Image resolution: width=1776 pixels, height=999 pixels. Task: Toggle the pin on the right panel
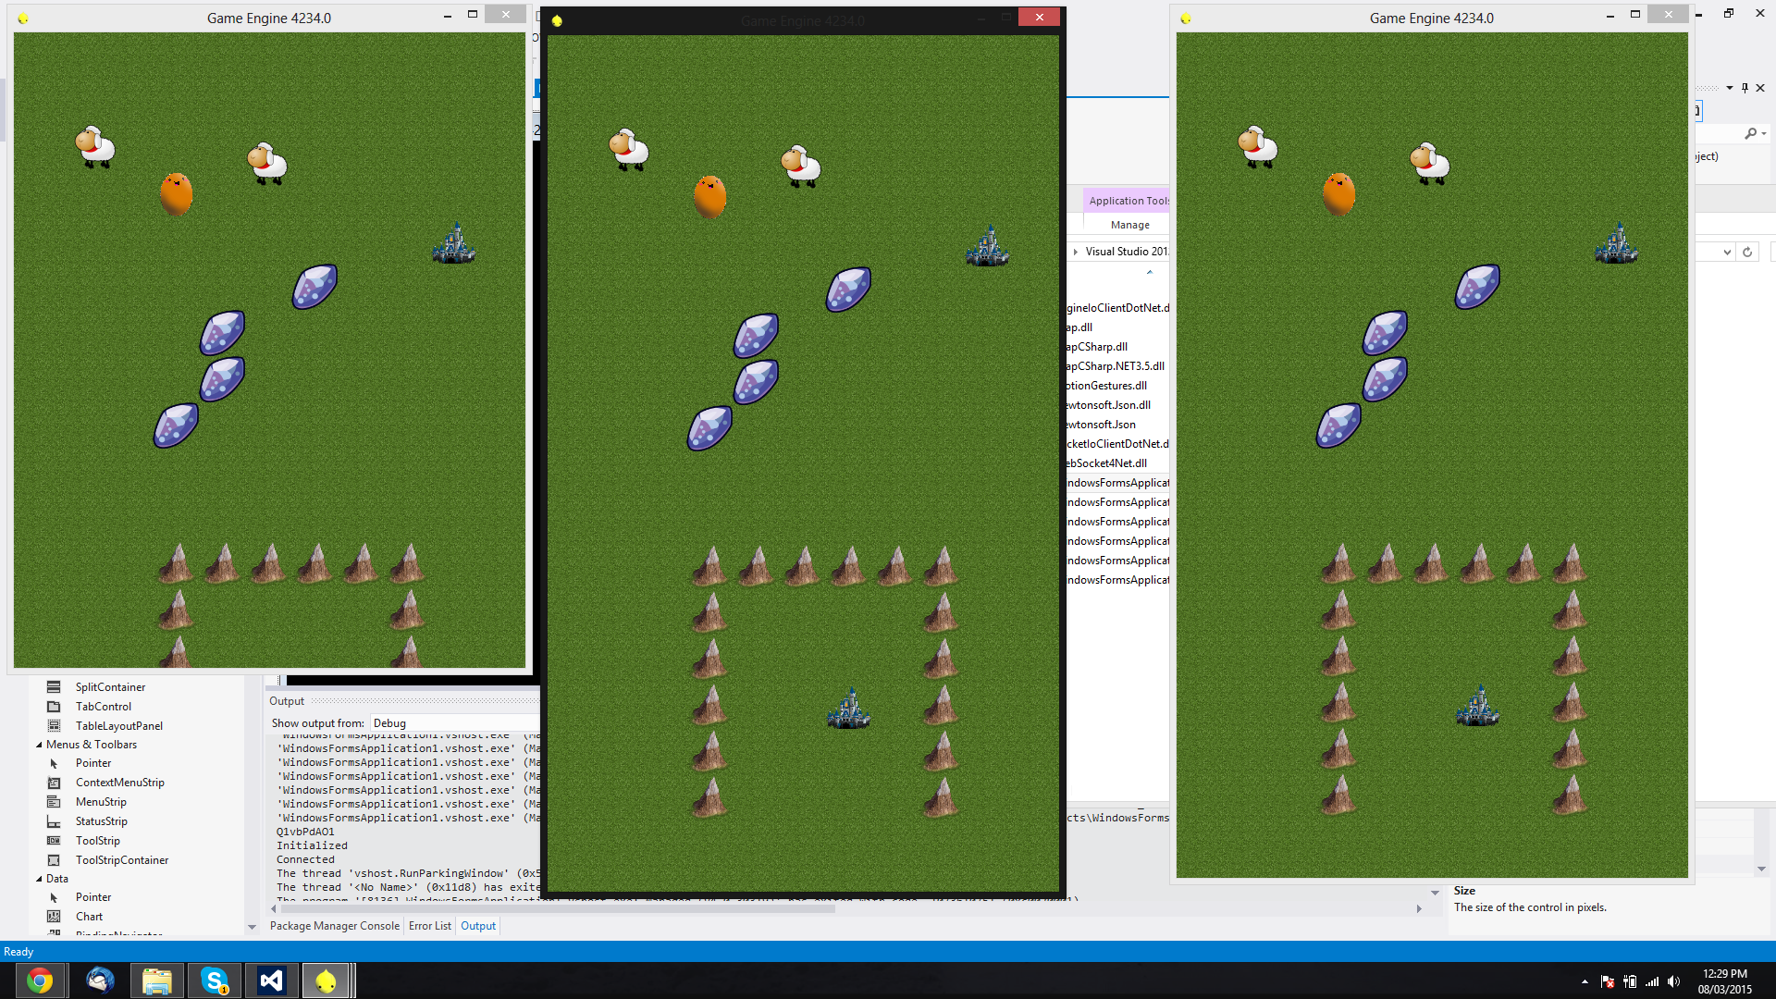(1745, 88)
